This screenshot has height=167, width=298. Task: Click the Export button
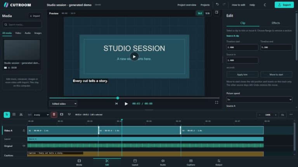(284, 5)
